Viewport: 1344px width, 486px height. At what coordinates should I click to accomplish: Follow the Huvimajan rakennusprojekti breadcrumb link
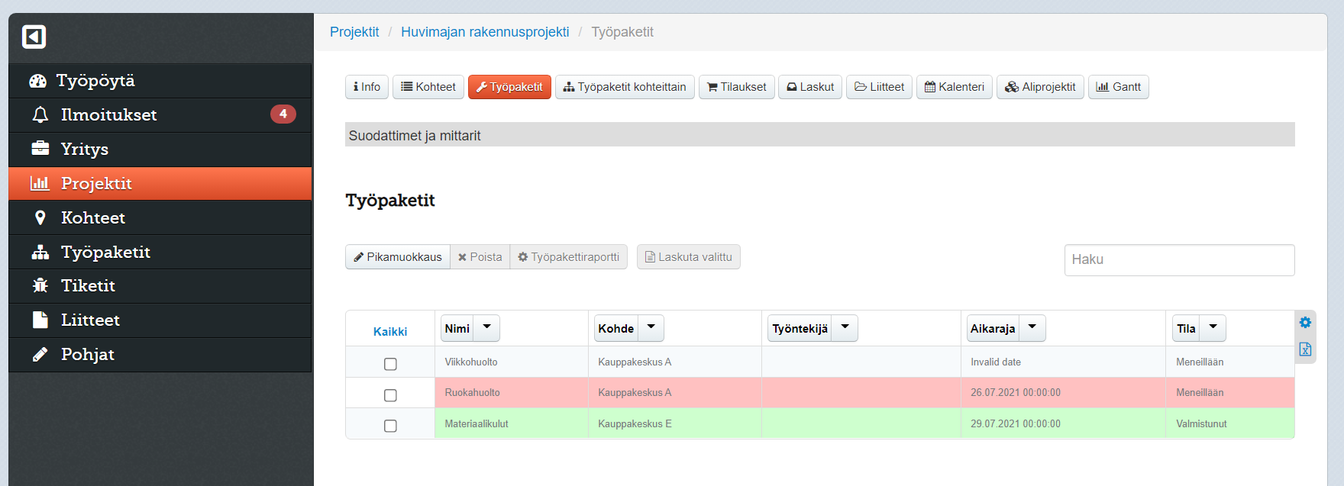point(485,32)
